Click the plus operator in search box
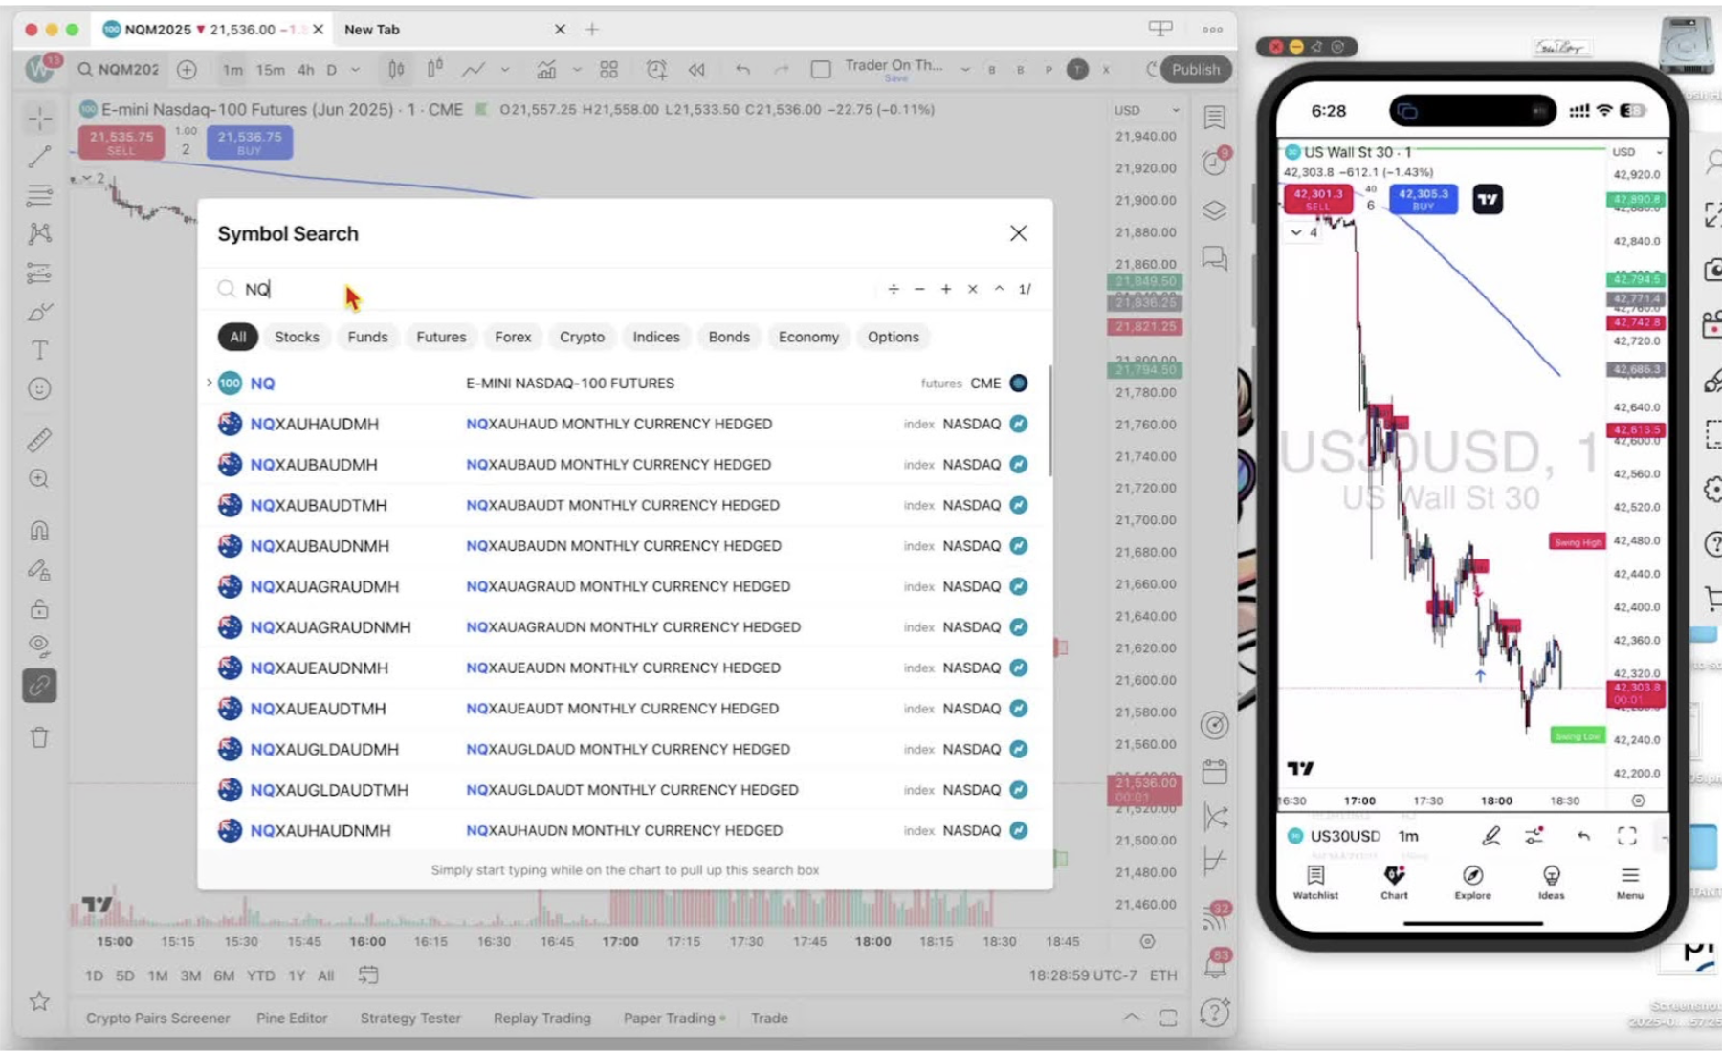This screenshot has width=1722, height=1052. [x=946, y=289]
